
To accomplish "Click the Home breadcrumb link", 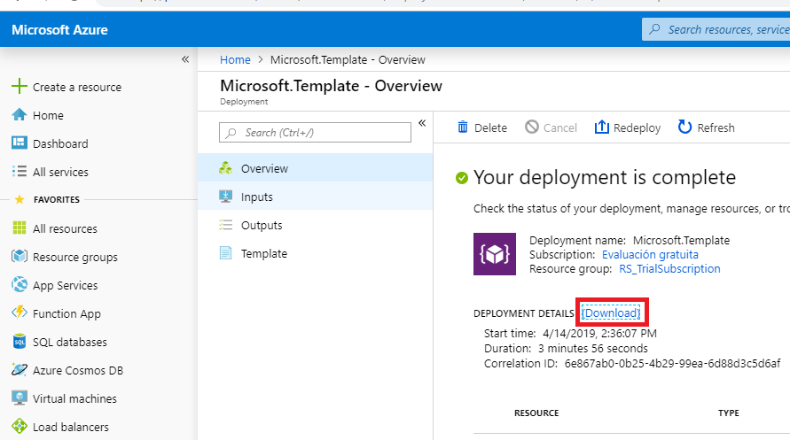I will (x=235, y=60).
